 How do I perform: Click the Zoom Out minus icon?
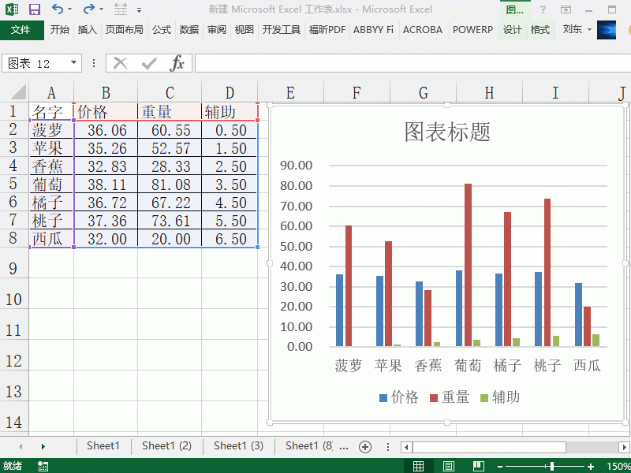(500, 465)
